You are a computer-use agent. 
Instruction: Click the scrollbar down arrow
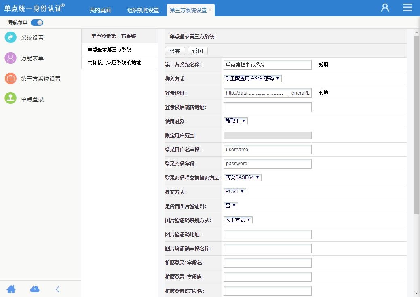[416, 293]
